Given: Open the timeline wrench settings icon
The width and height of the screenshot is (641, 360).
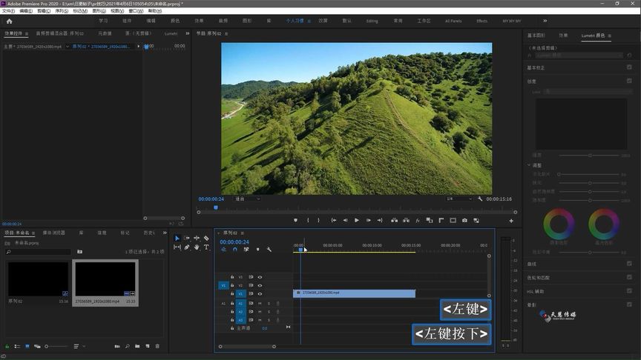Looking at the screenshot, I should [269, 250].
